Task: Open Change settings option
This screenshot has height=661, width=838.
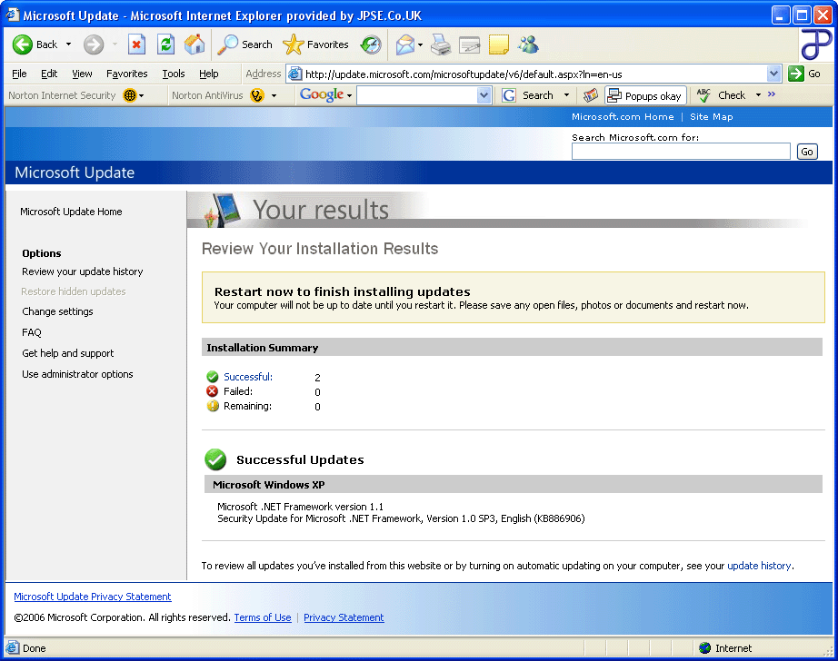Action: (57, 311)
